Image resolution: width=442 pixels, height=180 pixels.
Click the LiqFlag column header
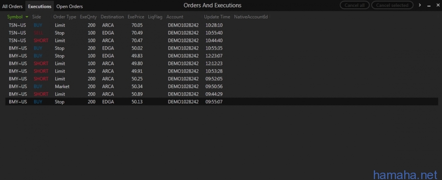pyautogui.click(x=155, y=17)
